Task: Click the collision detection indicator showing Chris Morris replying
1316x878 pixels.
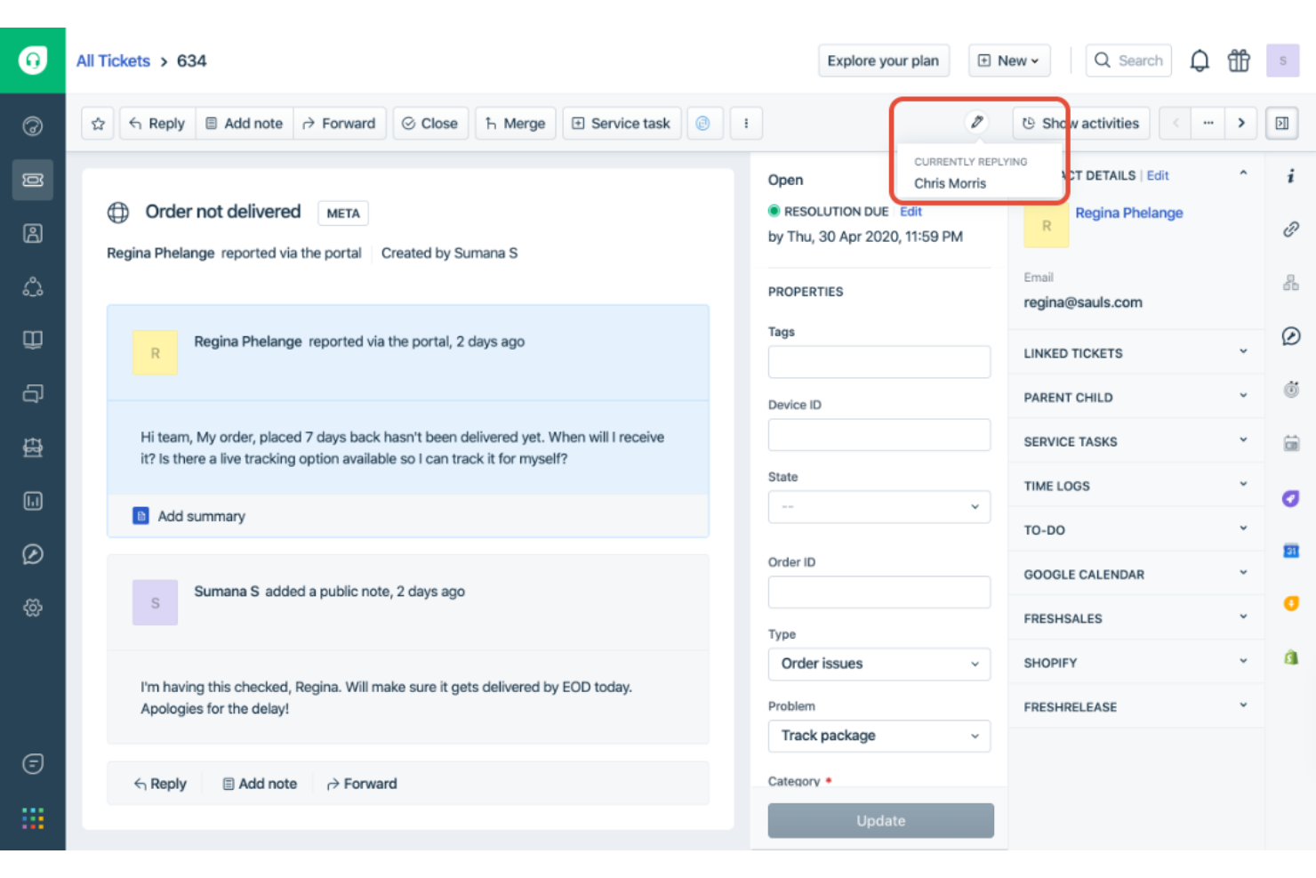Action: coord(976,123)
